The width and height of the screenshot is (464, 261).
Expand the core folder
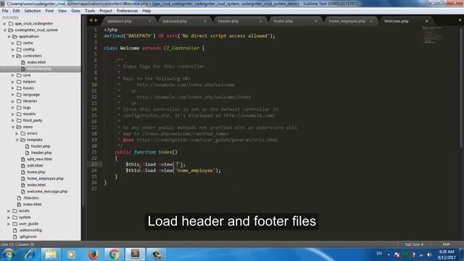[x=13, y=75]
